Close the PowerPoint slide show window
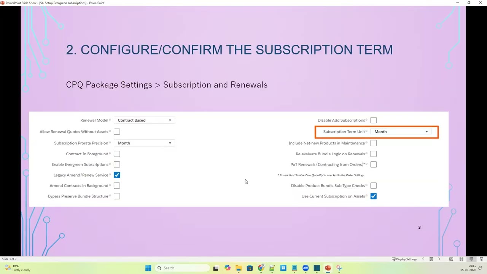 [481, 3]
